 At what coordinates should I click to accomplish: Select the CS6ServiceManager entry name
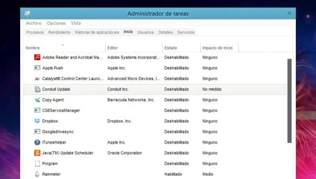61,111
